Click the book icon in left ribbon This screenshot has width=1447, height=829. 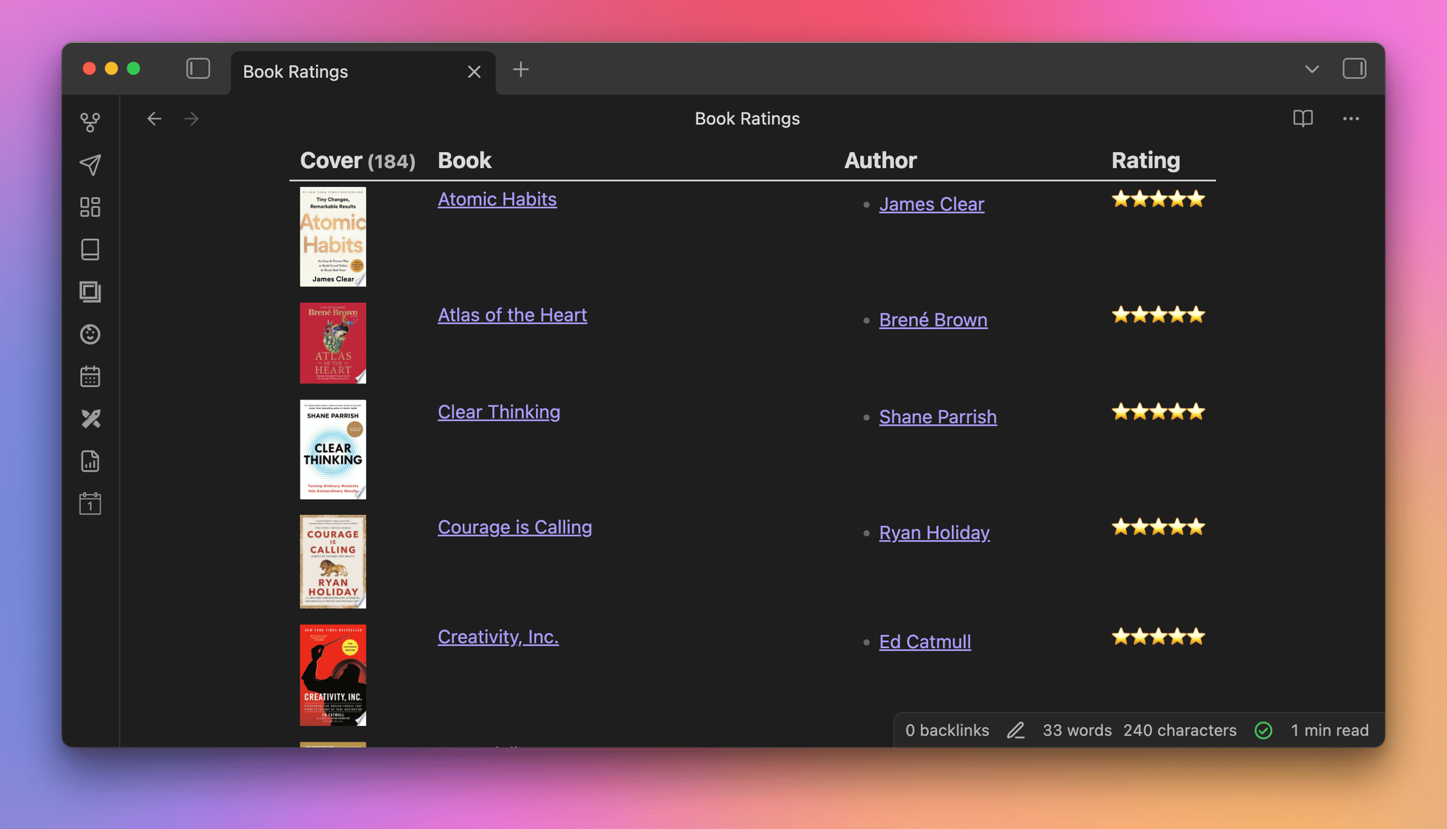90,250
